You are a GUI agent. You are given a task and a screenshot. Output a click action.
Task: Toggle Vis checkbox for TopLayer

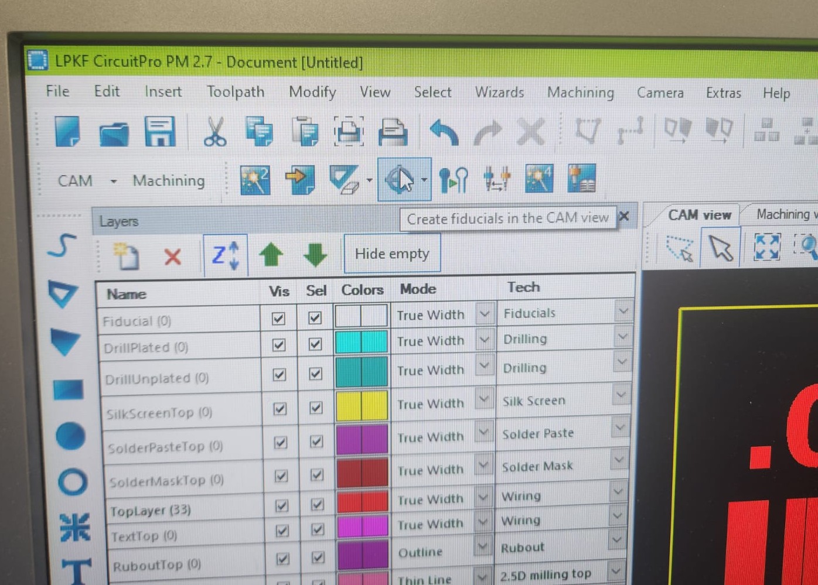pyautogui.click(x=282, y=505)
